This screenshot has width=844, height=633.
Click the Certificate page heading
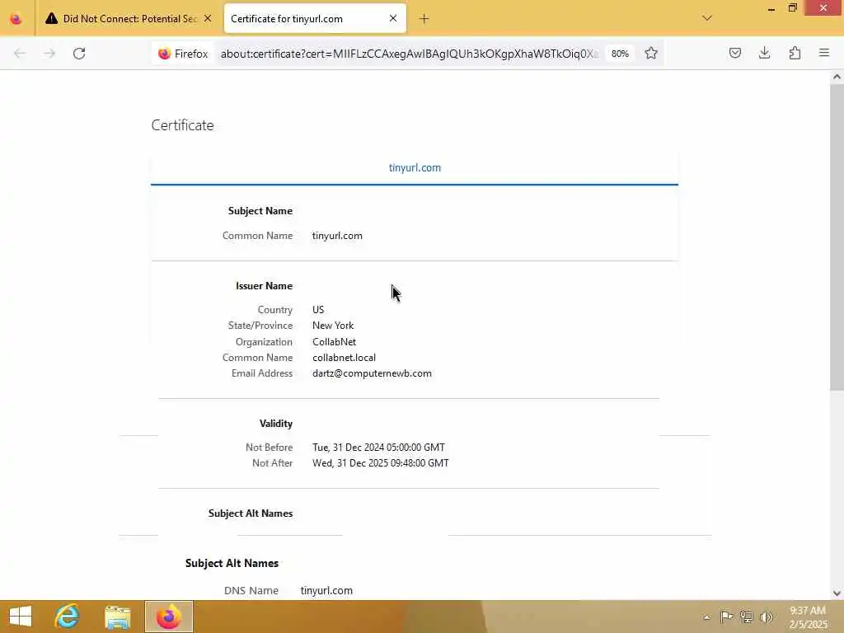[182, 125]
